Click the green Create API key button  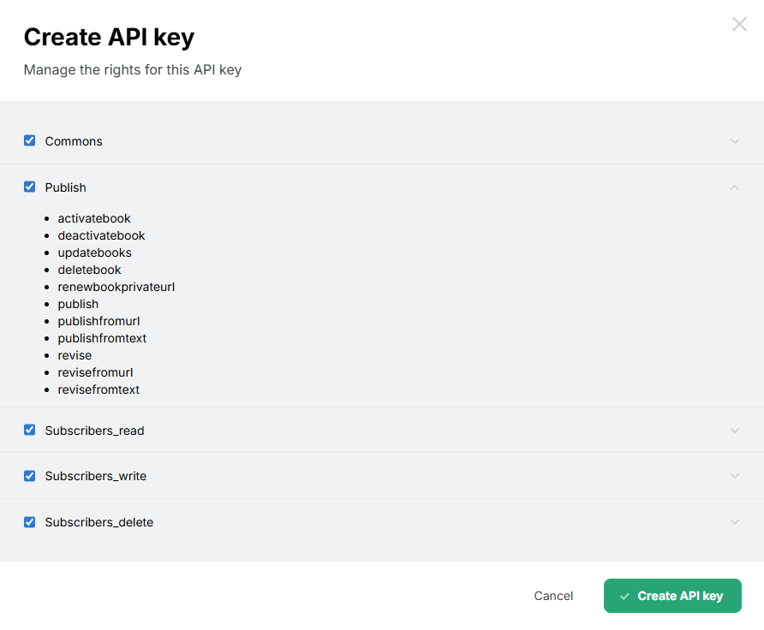pyautogui.click(x=672, y=596)
